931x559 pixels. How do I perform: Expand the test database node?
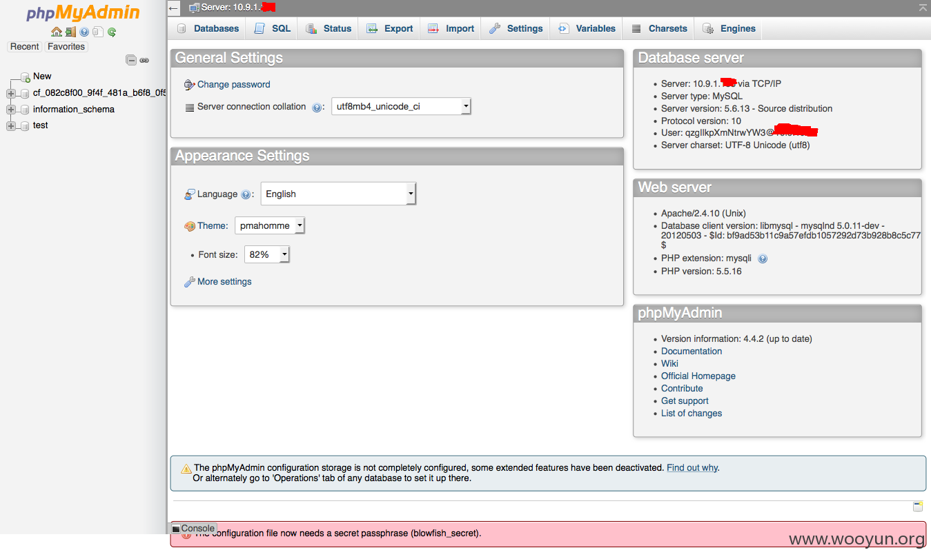coord(10,125)
